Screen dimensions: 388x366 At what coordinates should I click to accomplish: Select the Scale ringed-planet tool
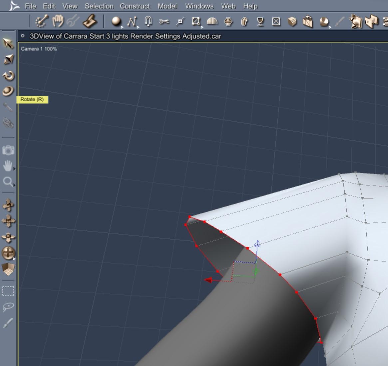pos(8,91)
